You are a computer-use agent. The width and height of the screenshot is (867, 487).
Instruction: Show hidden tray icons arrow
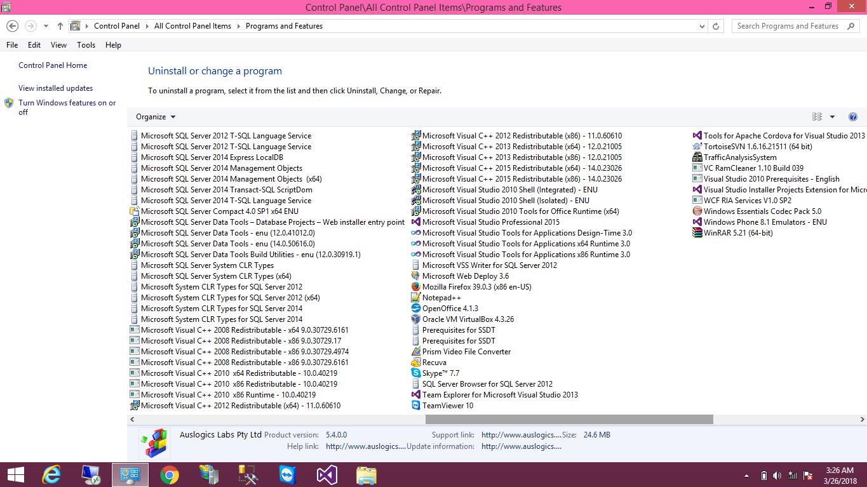click(x=746, y=475)
